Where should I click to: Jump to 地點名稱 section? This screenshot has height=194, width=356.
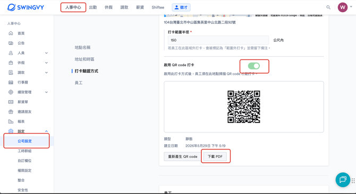pyautogui.click(x=82, y=47)
